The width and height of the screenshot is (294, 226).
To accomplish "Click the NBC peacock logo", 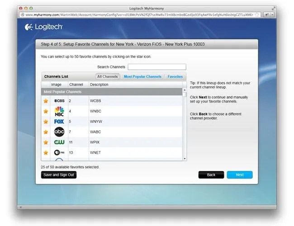I will [59, 111].
